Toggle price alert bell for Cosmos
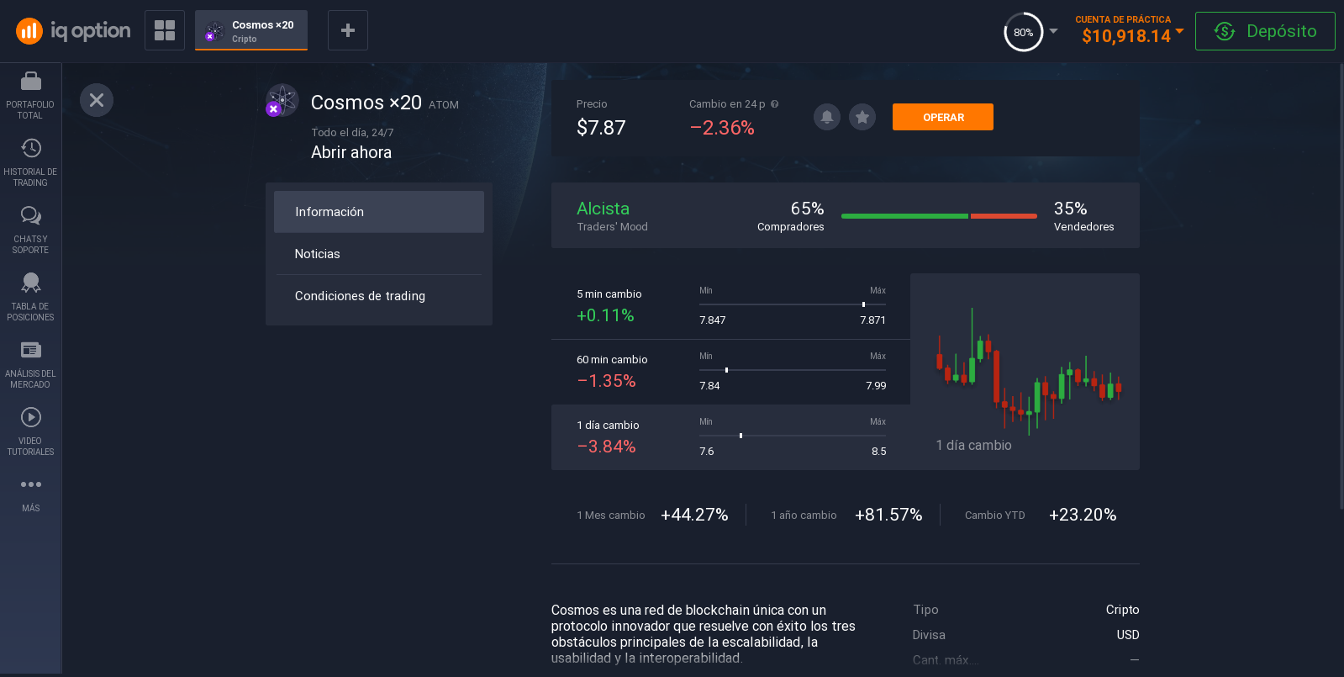1344x677 pixels. [x=827, y=117]
